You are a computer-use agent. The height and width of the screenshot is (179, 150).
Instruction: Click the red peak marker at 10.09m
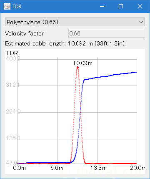click(77, 68)
